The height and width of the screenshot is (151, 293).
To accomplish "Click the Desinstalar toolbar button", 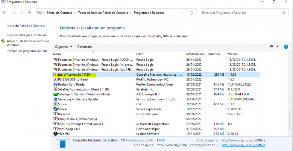I will pyautogui.click(x=85, y=47).
